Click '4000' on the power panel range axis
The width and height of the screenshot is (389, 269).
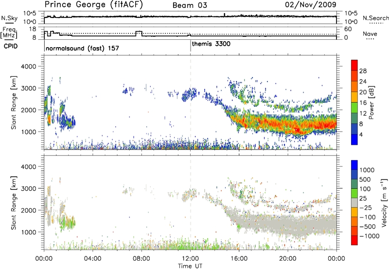point(28,67)
